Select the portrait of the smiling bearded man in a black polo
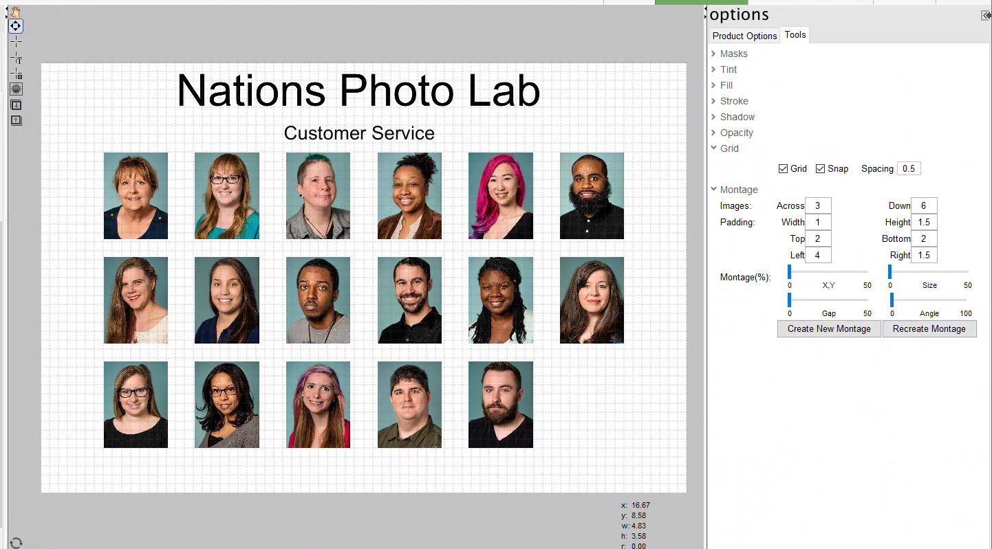 [x=409, y=300]
